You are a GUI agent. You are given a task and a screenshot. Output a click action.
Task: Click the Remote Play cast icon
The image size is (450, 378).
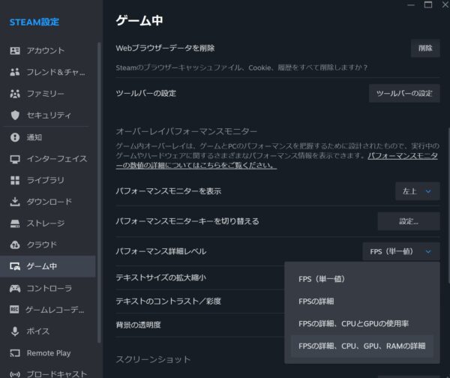coord(15,353)
